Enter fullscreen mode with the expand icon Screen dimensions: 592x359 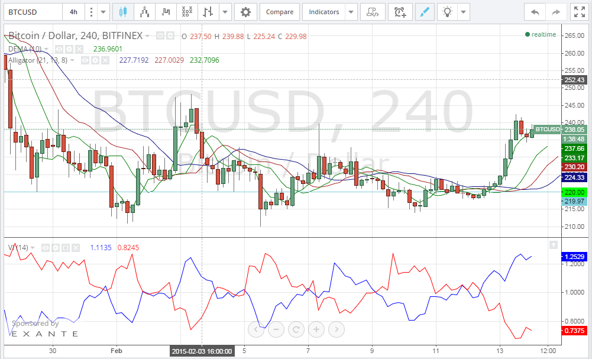[x=579, y=11]
